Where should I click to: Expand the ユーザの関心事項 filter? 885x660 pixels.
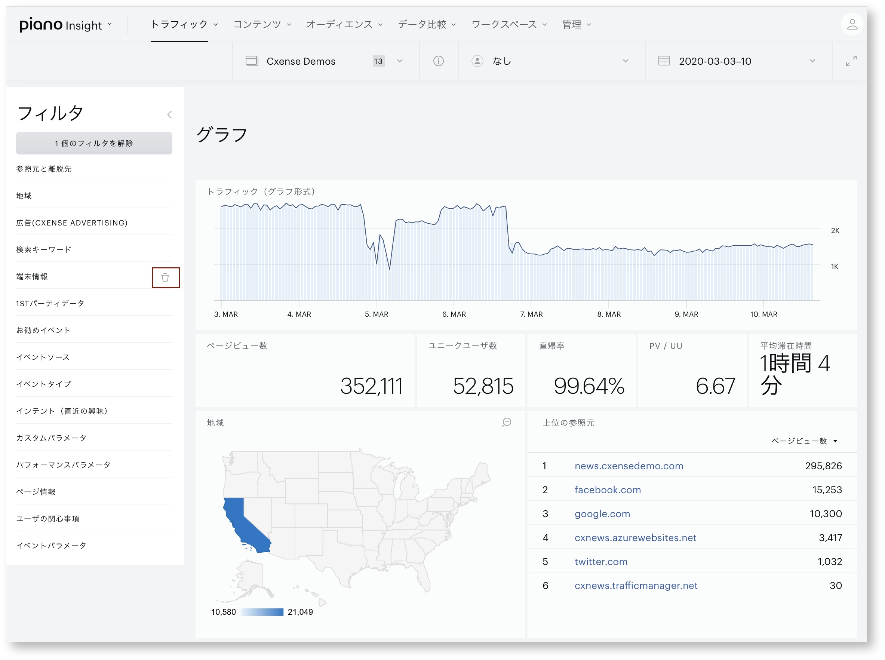click(x=94, y=519)
